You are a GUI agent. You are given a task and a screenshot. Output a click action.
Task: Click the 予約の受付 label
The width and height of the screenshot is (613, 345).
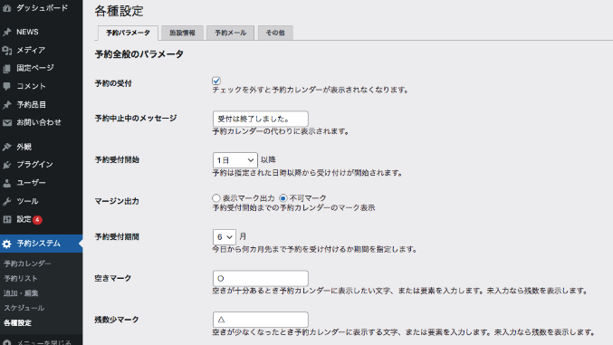point(113,83)
